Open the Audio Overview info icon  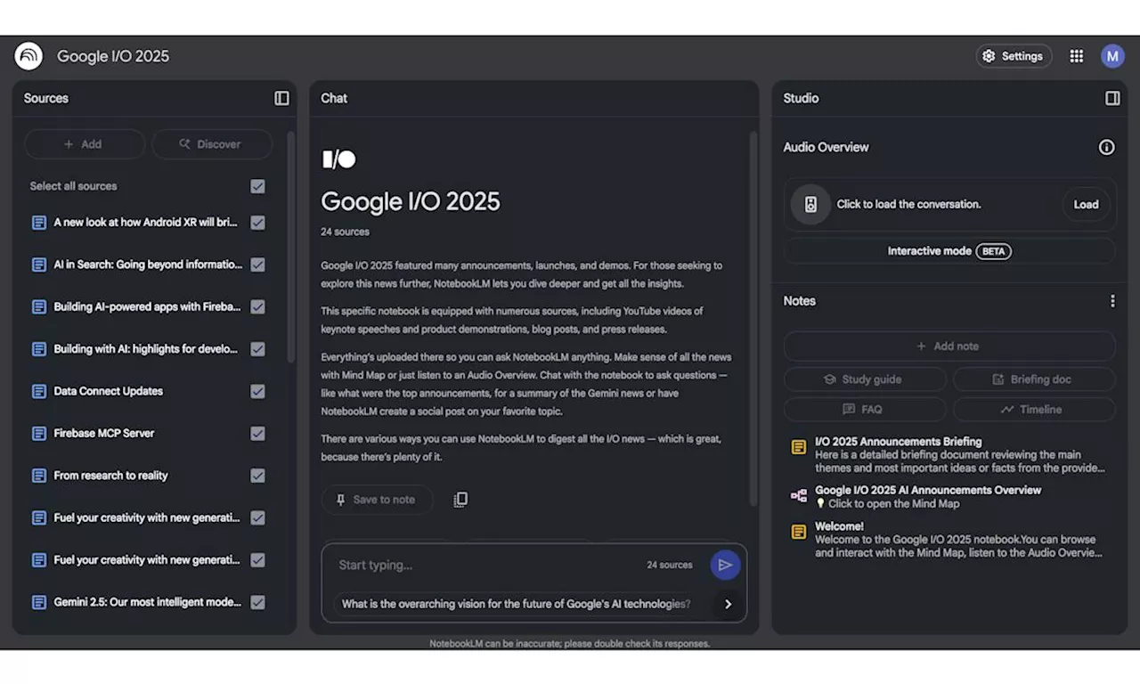[x=1106, y=147]
